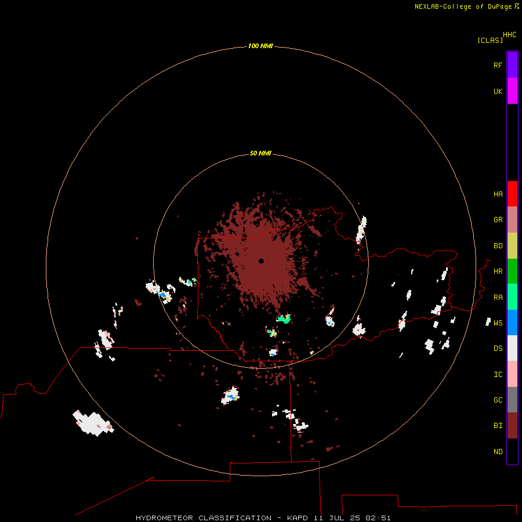
Task: Click the DS legend label
Action: click(498, 349)
